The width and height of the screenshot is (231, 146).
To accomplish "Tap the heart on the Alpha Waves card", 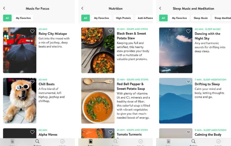I will (32, 132).
